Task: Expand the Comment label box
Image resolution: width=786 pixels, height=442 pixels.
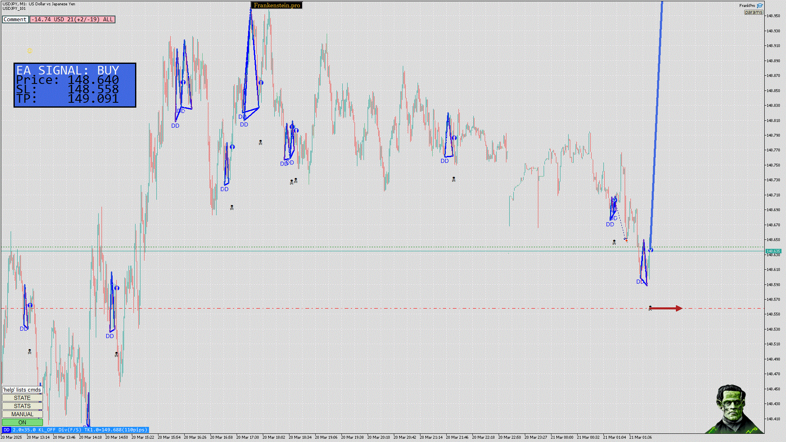Action: (15, 19)
